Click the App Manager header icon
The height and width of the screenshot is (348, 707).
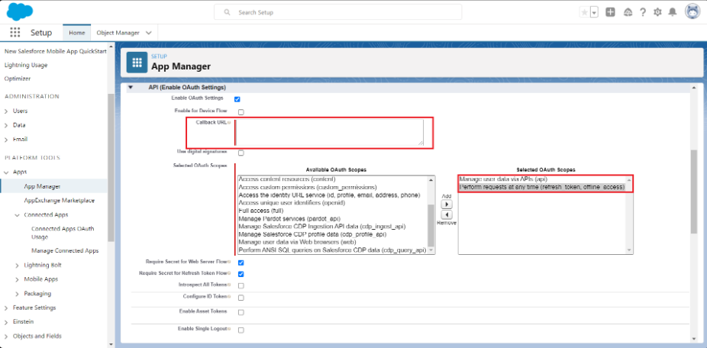pyautogui.click(x=137, y=63)
